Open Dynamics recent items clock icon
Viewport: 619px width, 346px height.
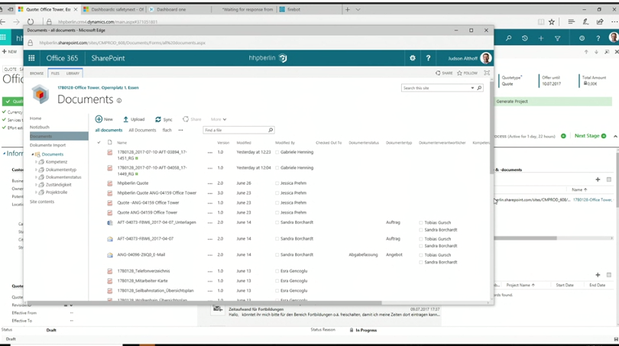[525, 38]
